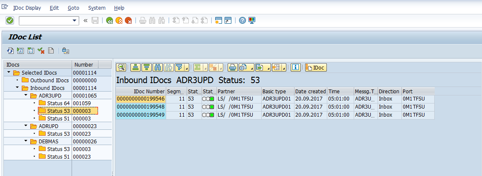Click the IDocs tree column header

38,64
